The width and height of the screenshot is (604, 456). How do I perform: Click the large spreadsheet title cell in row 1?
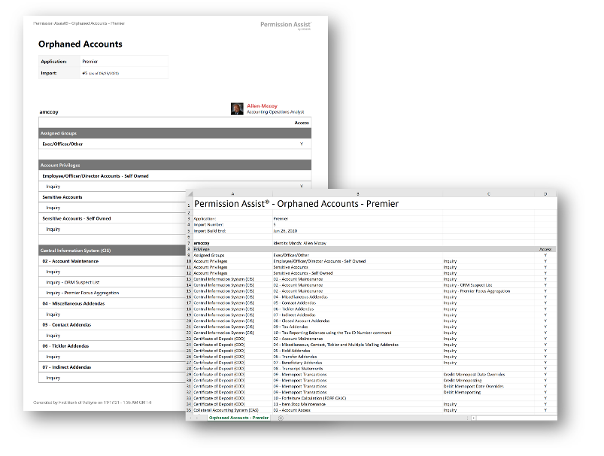point(296,203)
